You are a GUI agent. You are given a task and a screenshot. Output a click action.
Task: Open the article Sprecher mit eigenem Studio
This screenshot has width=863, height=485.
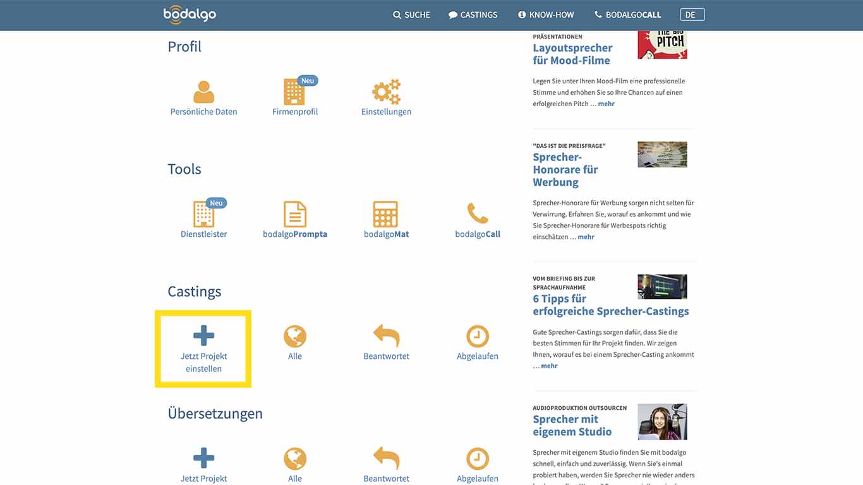pyautogui.click(x=572, y=426)
